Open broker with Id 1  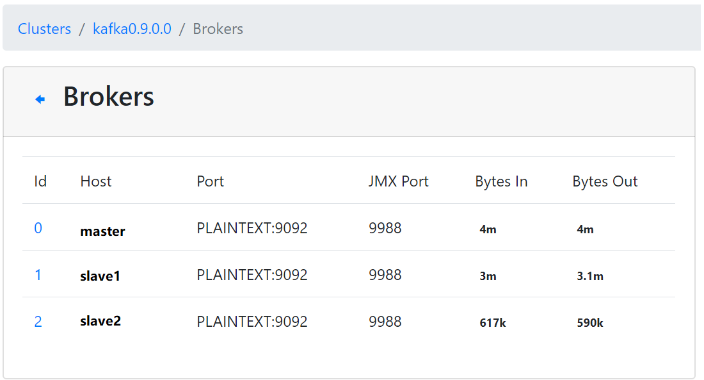click(38, 275)
